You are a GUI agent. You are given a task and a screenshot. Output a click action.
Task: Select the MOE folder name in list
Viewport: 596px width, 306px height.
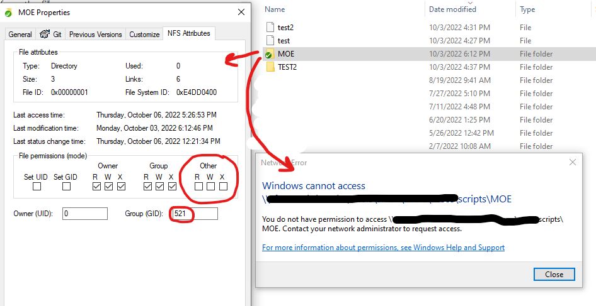[286, 54]
